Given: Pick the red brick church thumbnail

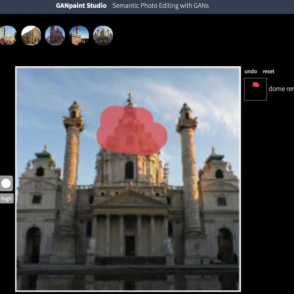Looking at the screenshot, I should (55, 36).
